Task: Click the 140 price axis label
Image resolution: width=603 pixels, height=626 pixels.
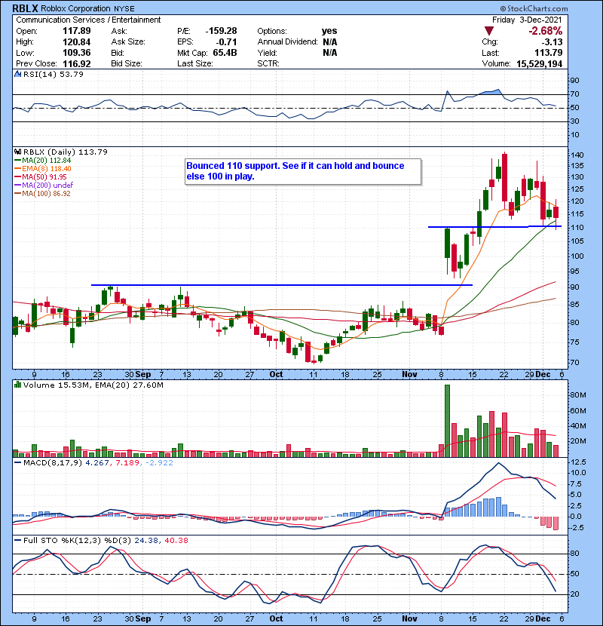Action: [577, 155]
